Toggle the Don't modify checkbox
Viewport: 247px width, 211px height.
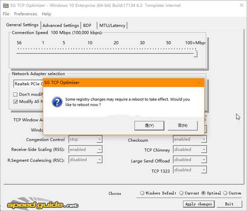point(15,94)
